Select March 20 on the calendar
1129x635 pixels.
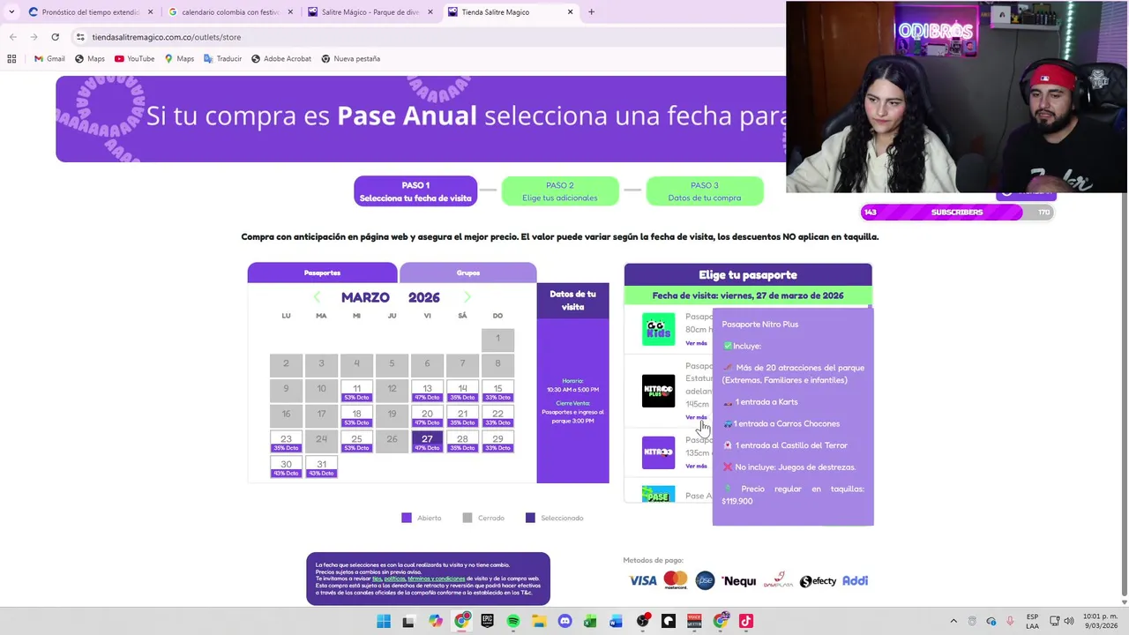tap(427, 416)
